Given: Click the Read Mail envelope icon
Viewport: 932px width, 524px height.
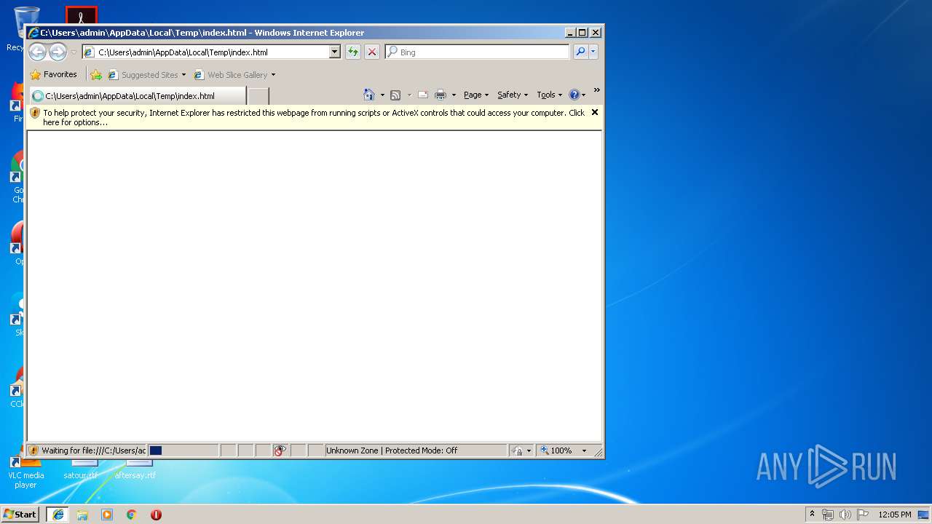Looking at the screenshot, I should [x=422, y=95].
